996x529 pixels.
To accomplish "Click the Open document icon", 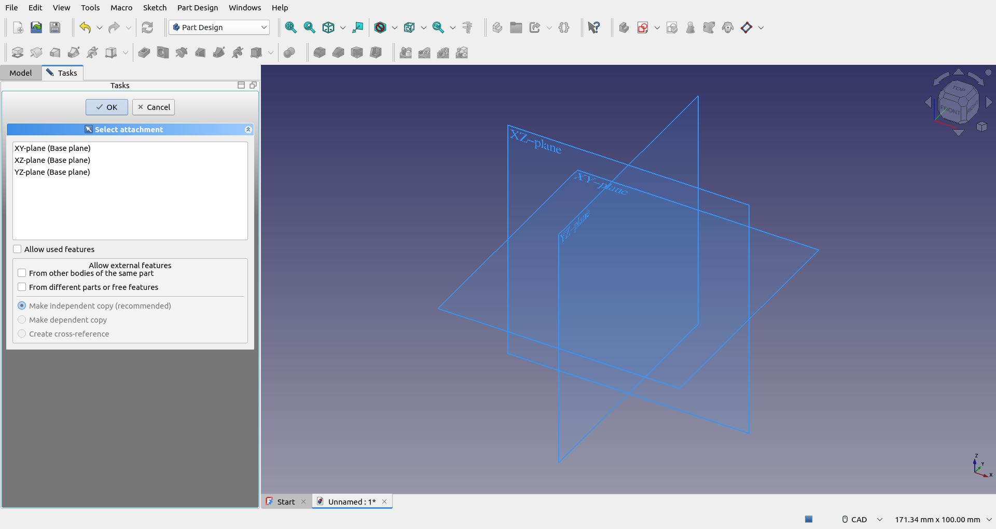I will 36,27.
